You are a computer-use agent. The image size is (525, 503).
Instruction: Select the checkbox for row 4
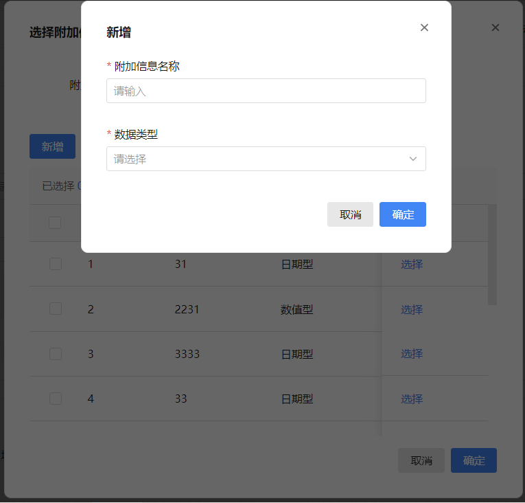pos(56,399)
